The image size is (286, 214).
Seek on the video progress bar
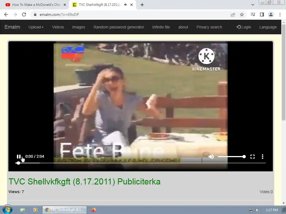(x=140, y=163)
